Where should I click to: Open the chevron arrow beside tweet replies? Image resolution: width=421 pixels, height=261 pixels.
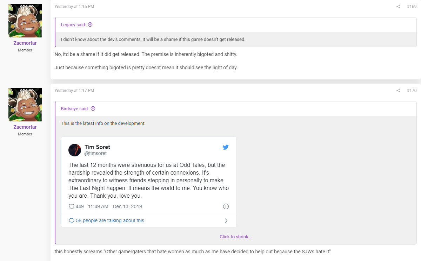(x=226, y=221)
